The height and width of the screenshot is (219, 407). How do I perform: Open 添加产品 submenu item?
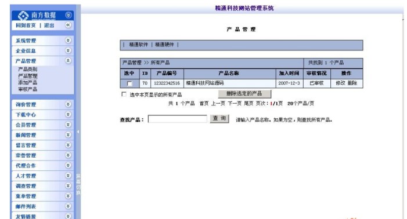coord(28,83)
